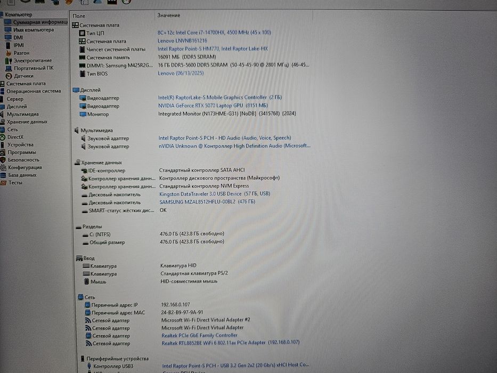Open the Realtek RTL8852BE WiFi 6 adapter link
Image resolution: width=497 pixels, height=373 pixels.
coord(231,343)
